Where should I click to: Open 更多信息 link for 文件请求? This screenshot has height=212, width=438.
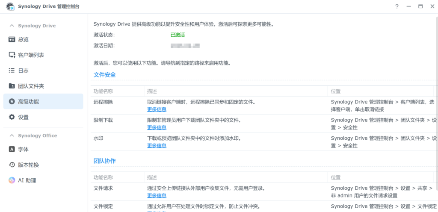[x=157, y=195]
